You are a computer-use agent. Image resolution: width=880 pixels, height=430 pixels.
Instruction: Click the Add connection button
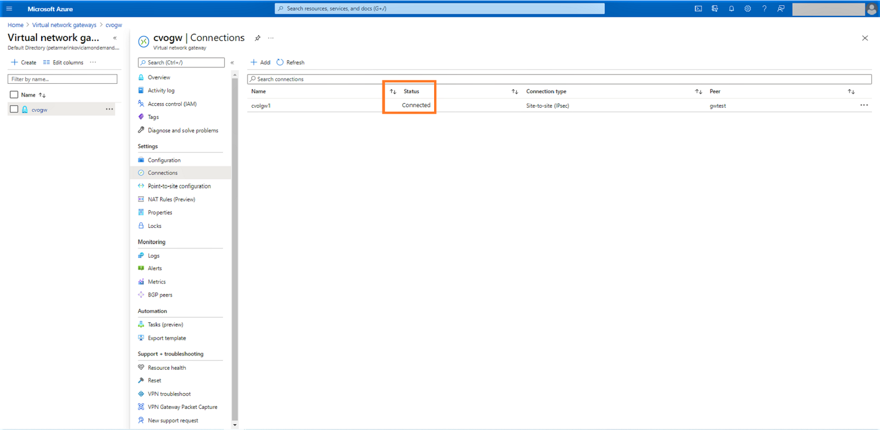point(260,62)
